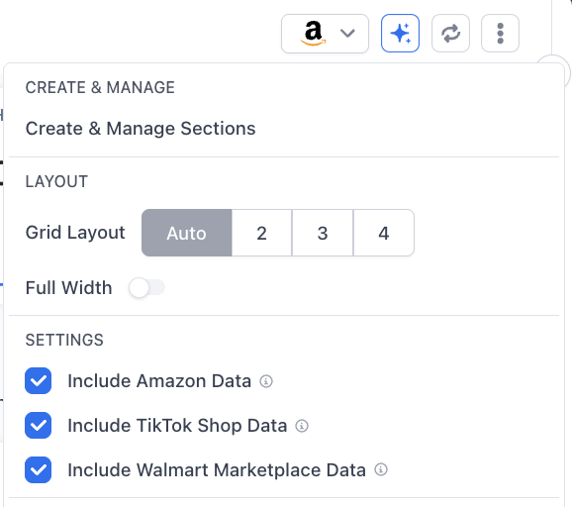572x507 pixels.
Task: Set grid layout to 3 columns
Action: click(x=323, y=233)
